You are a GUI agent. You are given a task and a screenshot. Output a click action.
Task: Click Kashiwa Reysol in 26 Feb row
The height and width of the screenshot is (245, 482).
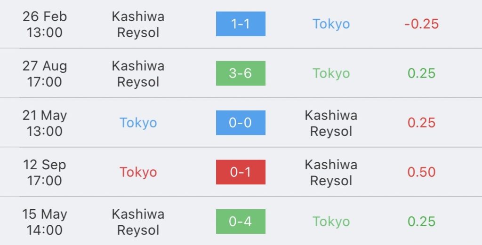click(x=138, y=24)
